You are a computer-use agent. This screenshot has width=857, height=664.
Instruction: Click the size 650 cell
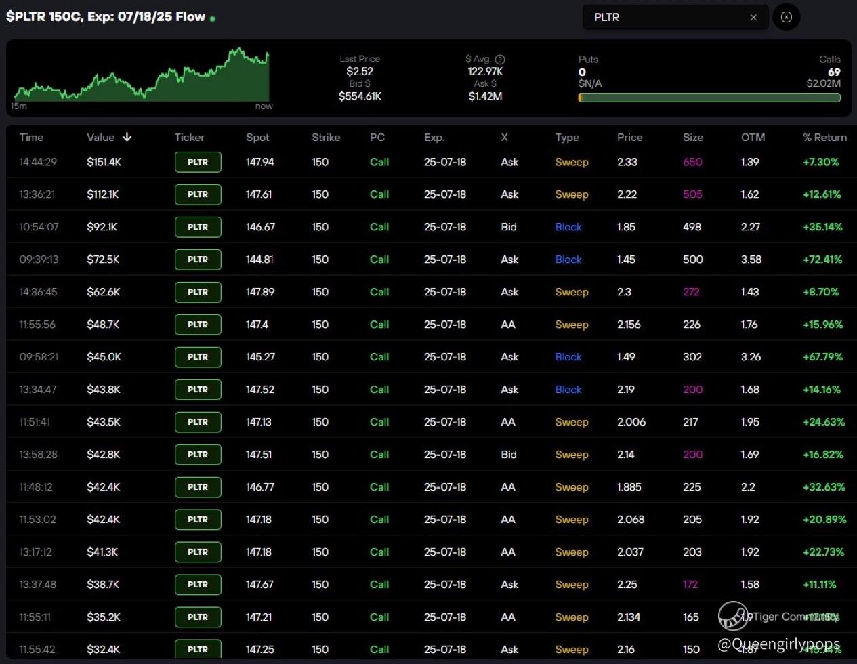coord(692,162)
